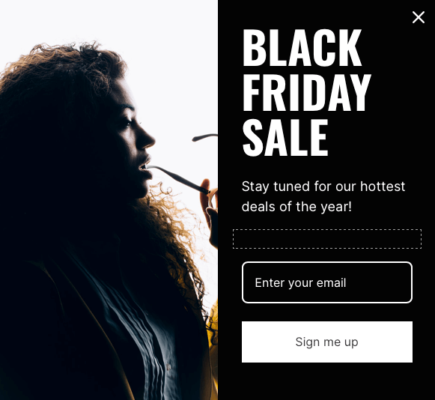Select the word 'FRIDAY' in the headline

pyautogui.click(x=306, y=92)
